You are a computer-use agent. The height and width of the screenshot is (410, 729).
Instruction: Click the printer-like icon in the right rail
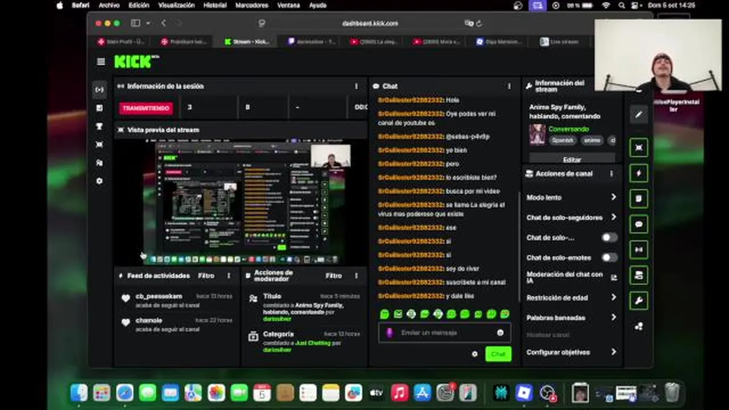click(638, 275)
